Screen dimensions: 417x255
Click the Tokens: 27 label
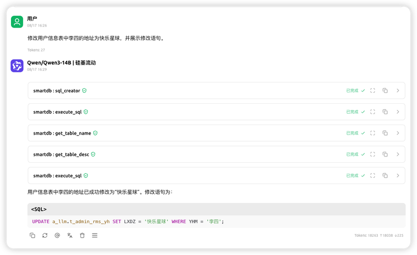point(36,50)
